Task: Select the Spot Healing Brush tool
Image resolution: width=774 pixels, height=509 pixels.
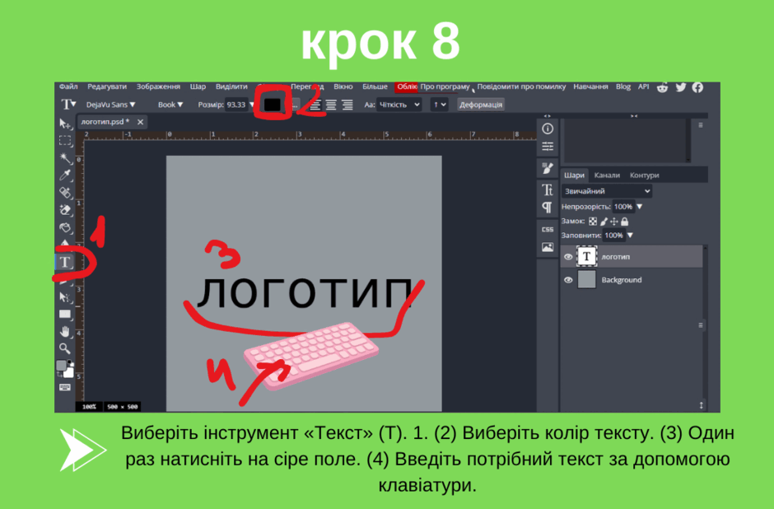Action: tap(65, 193)
